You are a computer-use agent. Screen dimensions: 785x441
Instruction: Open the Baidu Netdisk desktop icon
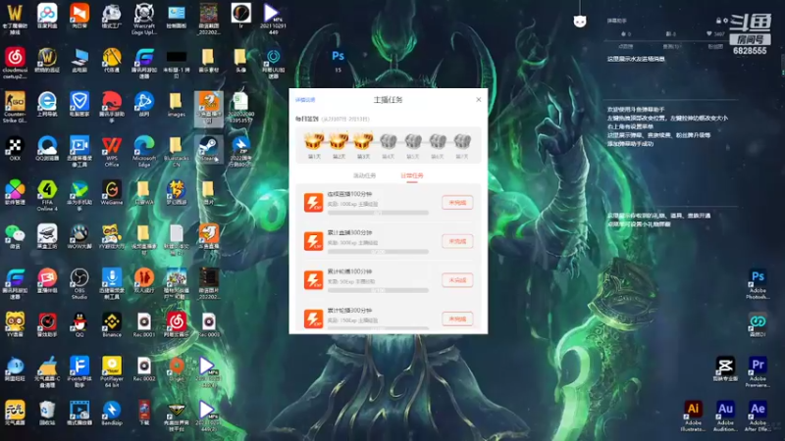tap(47, 16)
